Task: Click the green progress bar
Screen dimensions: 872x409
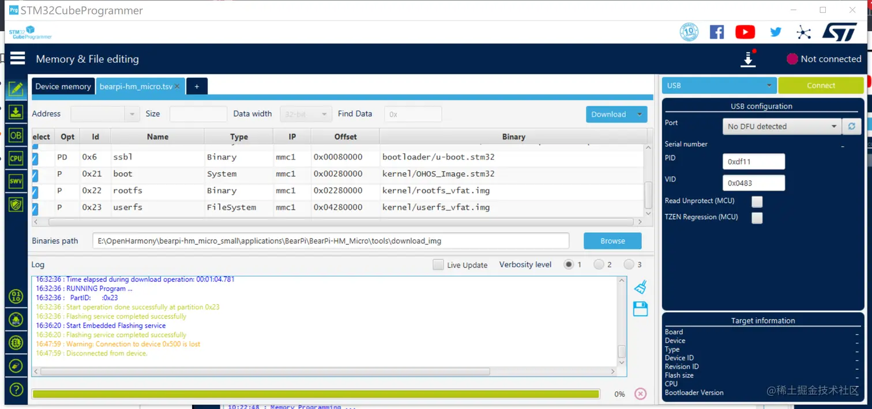Action: point(315,394)
